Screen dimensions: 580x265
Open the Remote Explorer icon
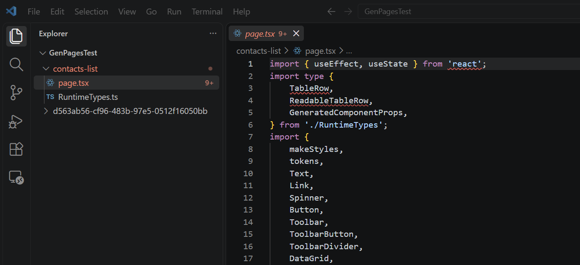coord(16,178)
